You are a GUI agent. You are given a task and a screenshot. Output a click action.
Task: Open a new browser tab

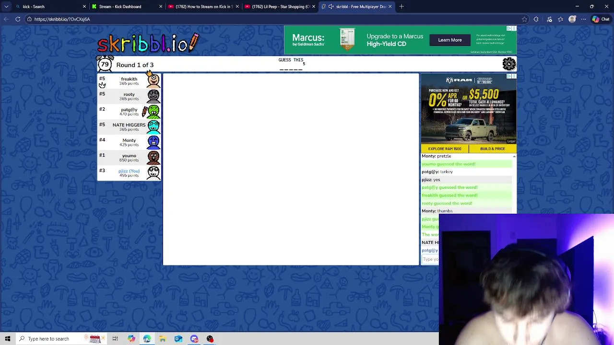(401, 7)
